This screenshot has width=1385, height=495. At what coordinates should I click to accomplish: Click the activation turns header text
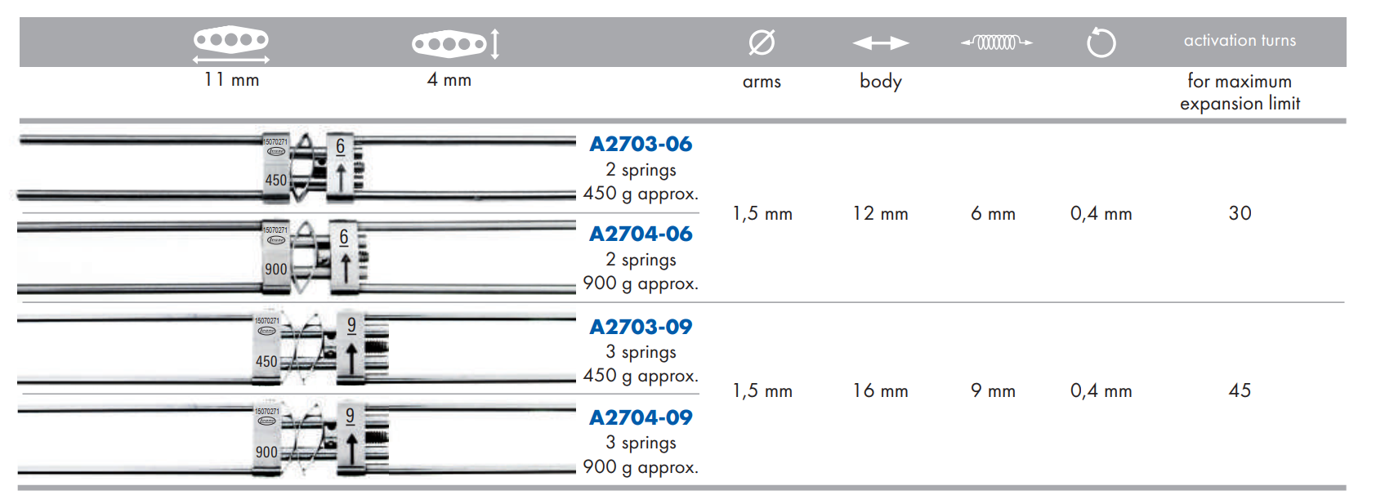[1240, 41]
